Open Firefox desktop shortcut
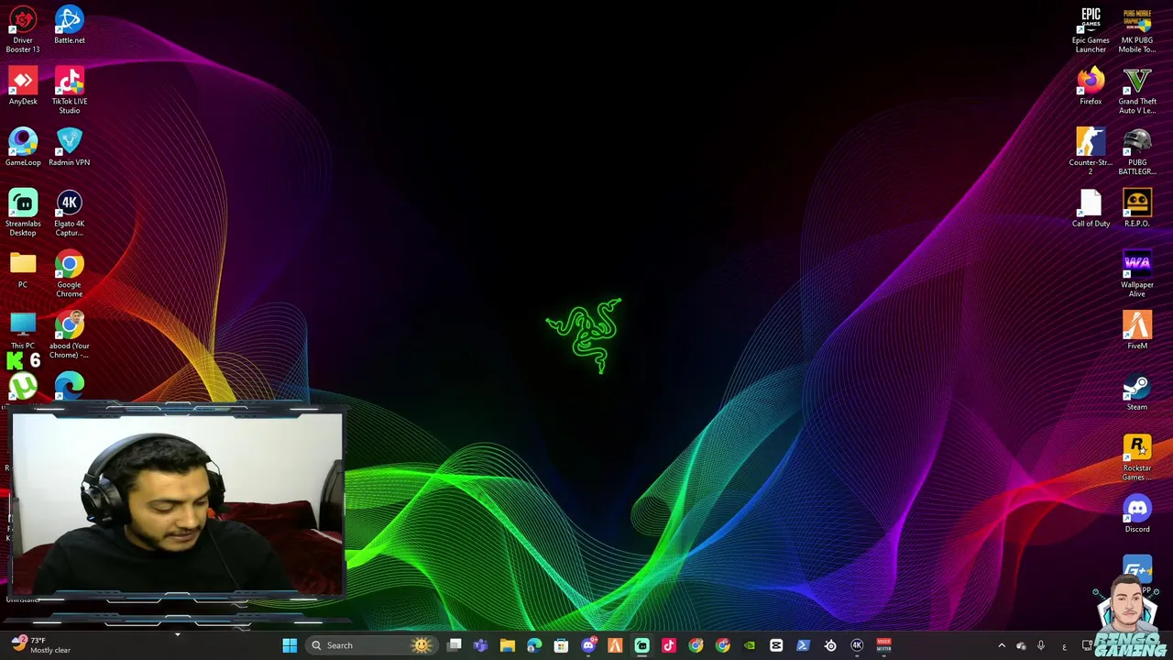Viewport: 1173px width, 660px height. coord(1091,87)
